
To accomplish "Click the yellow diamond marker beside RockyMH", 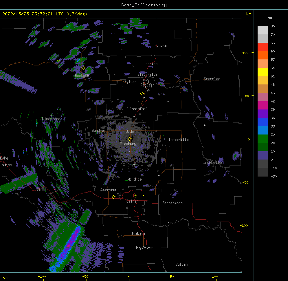I will [83, 68].
